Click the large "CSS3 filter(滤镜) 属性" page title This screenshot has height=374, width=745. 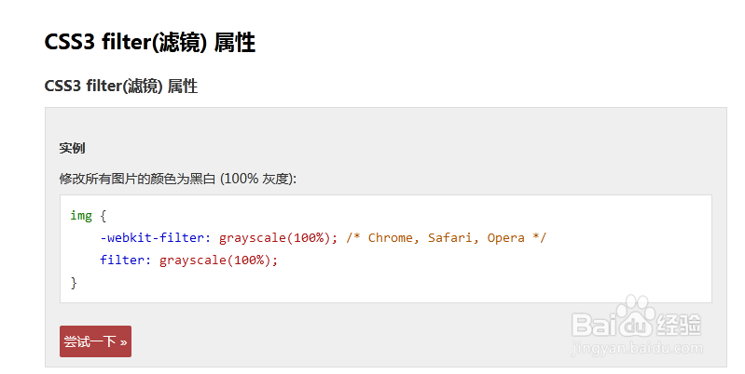click(x=149, y=43)
